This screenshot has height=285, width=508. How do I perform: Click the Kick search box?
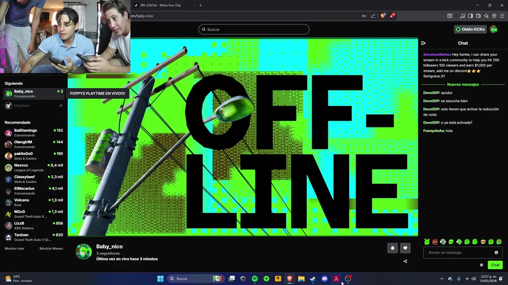(x=254, y=29)
